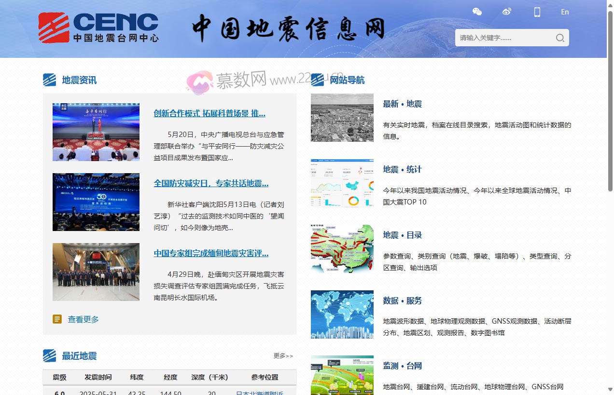Click the 震级 column header
The height and width of the screenshot is (395, 614).
pos(59,377)
